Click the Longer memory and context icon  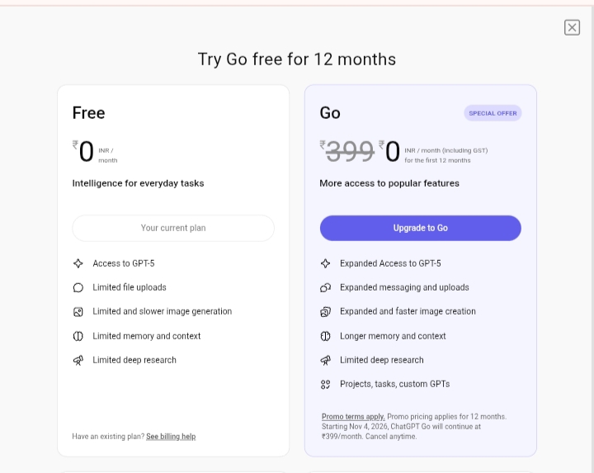(x=326, y=336)
